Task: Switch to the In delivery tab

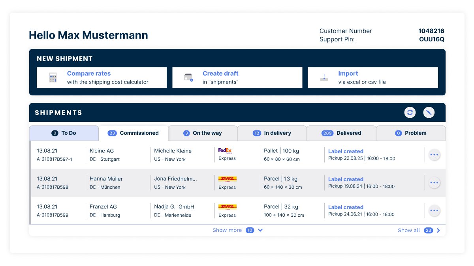Action: pos(272,133)
